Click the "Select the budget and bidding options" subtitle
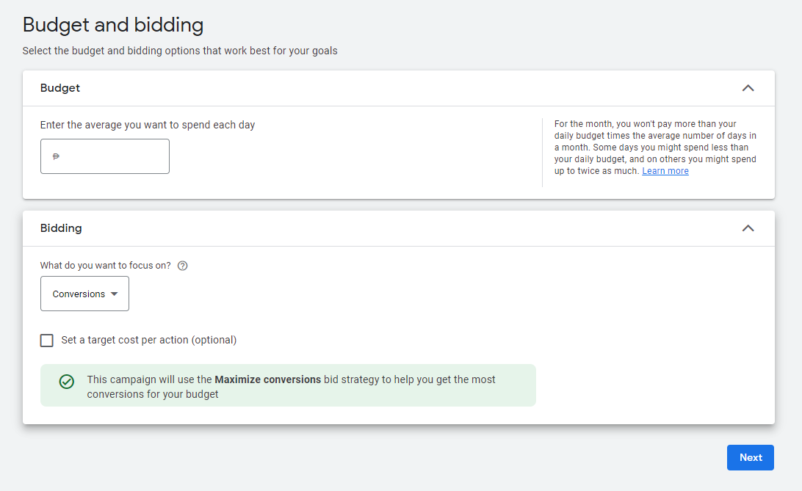The height and width of the screenshot is (491, 802). pos(180,51)
